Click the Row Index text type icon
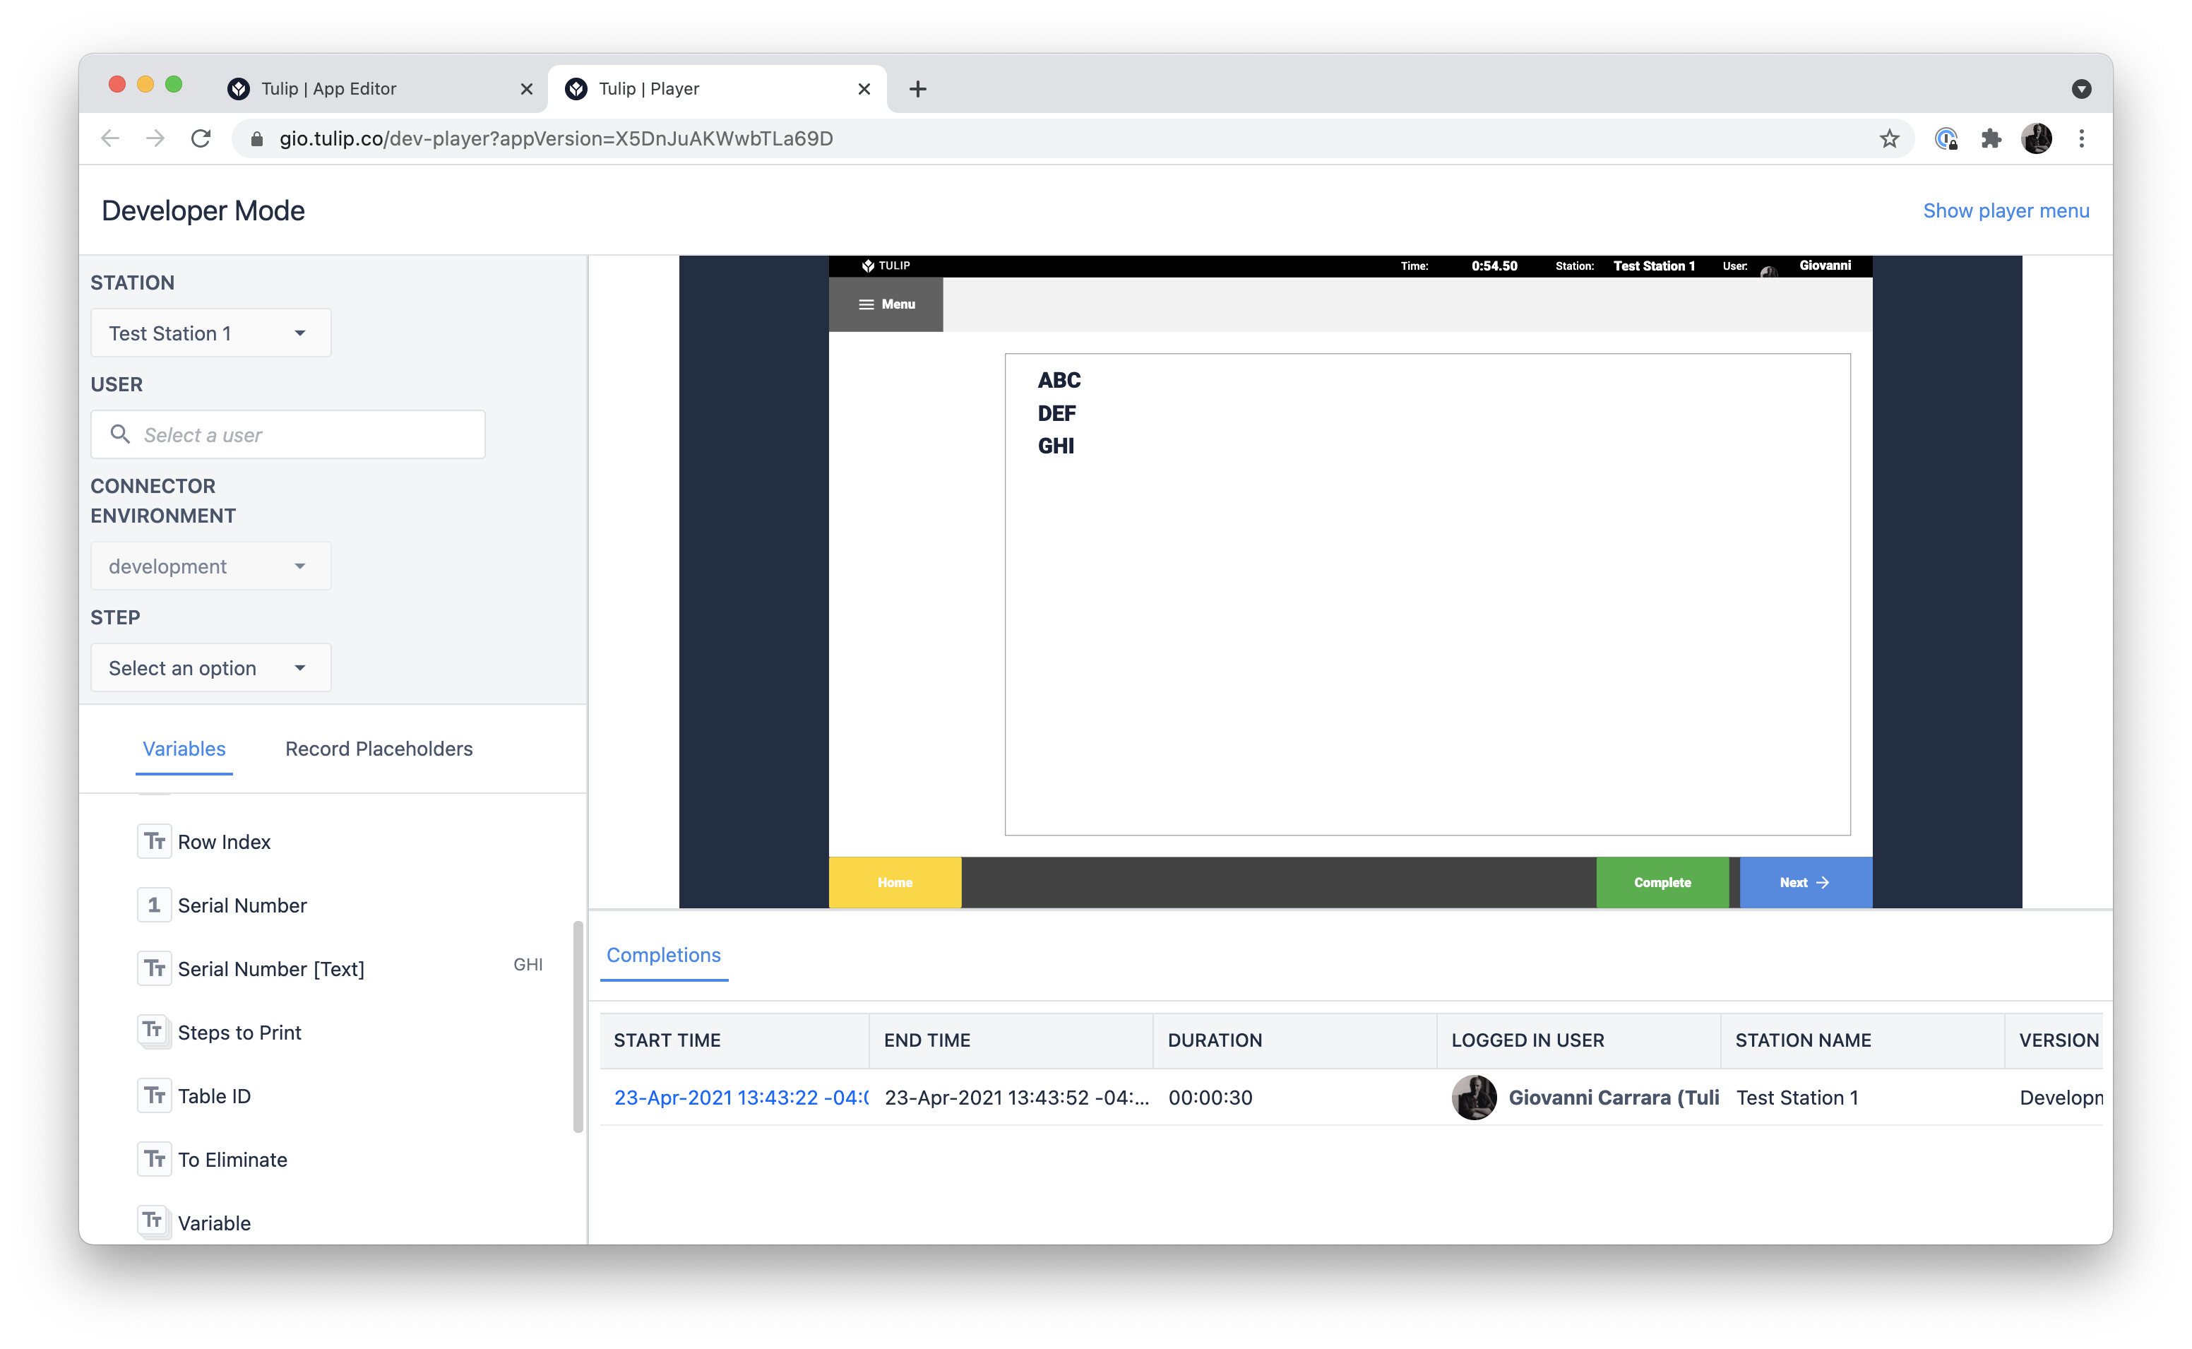Viewport: 2192px width, 1349px height. [153, 841]
